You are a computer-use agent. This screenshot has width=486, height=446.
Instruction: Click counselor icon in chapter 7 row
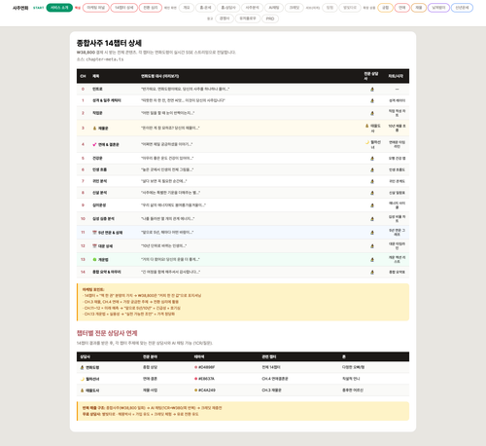coord(372,181)
